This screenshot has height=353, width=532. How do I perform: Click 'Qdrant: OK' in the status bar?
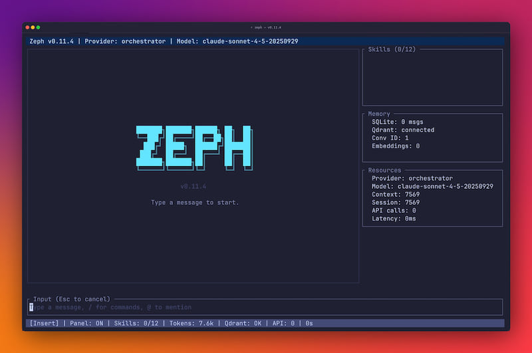(x=243, y=324)
